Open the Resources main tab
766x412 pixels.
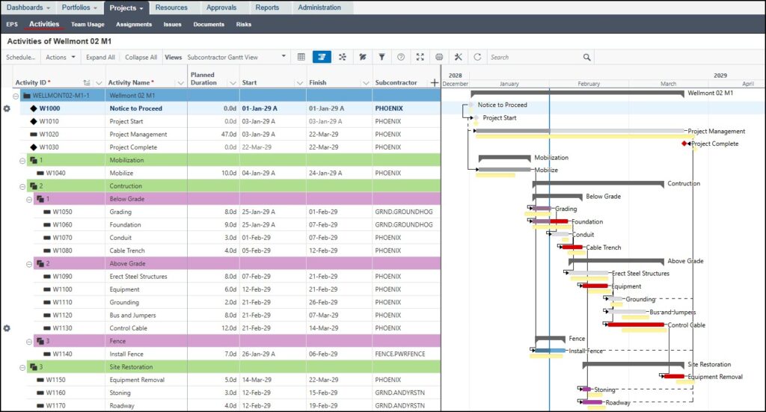pos(171,7)
